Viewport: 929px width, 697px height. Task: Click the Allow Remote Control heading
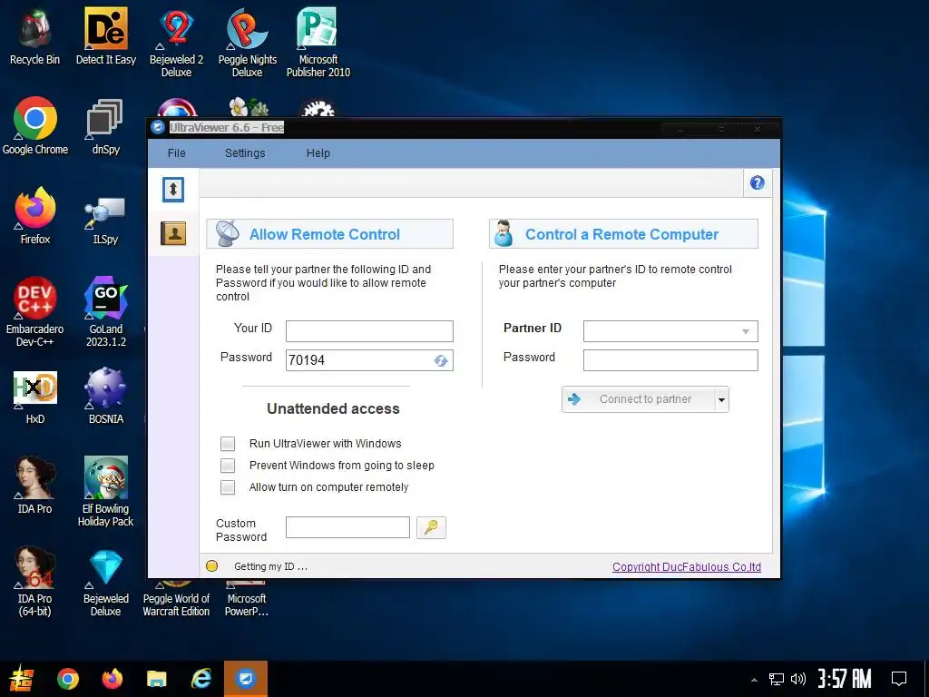click(x=325, y=234)
